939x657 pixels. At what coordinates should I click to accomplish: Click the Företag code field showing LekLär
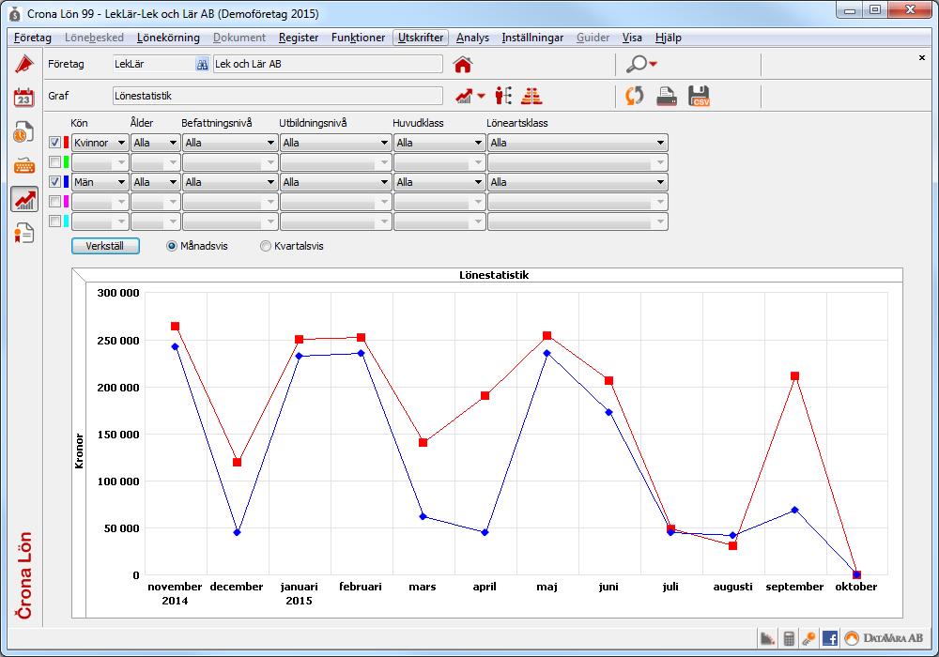(x=153, y=64)
